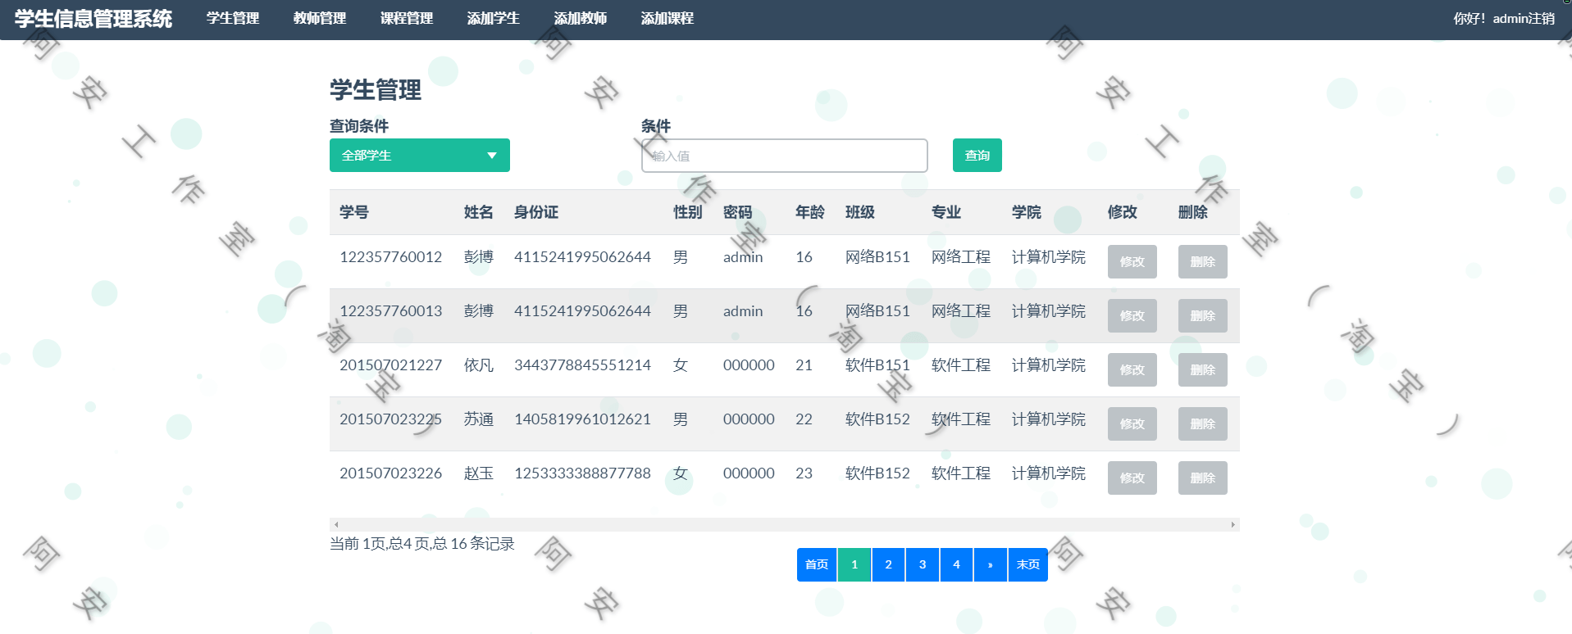Open the 教师管理 nav menu item
Viewport: 1572px width, 634px height.
(320, 18)
